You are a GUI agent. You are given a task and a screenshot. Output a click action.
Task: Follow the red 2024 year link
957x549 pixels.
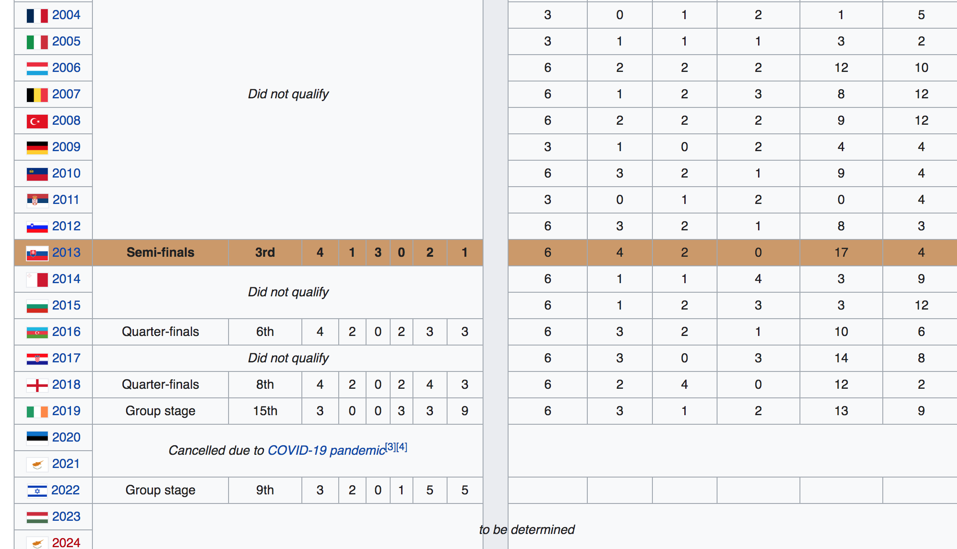66,542
